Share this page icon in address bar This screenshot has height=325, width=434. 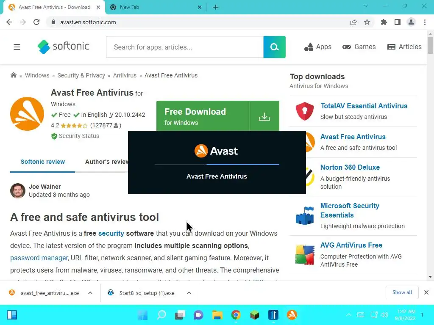[x=353, y=22]
